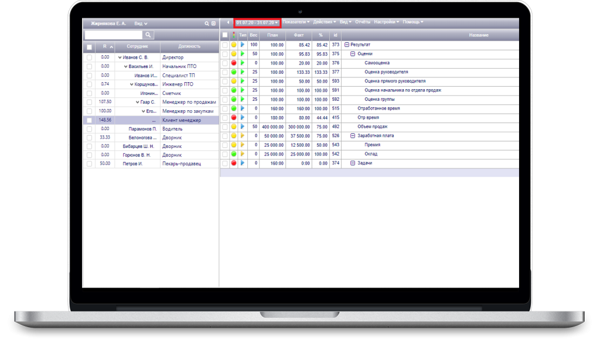Click the green status circle in the Отработанное время row

(x=234, y=109)
